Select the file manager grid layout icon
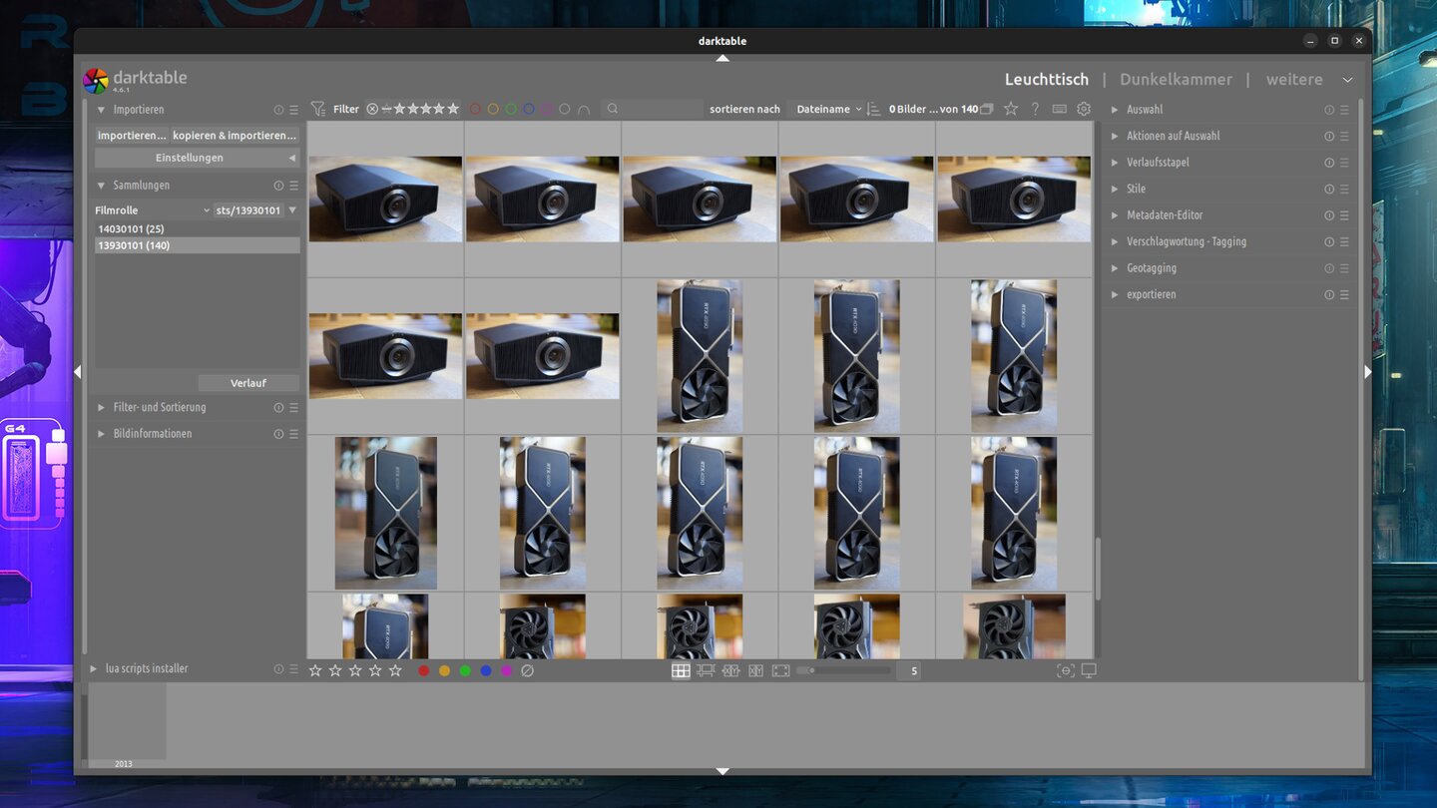The image size is (1437, 808). (x=681, y=671)
